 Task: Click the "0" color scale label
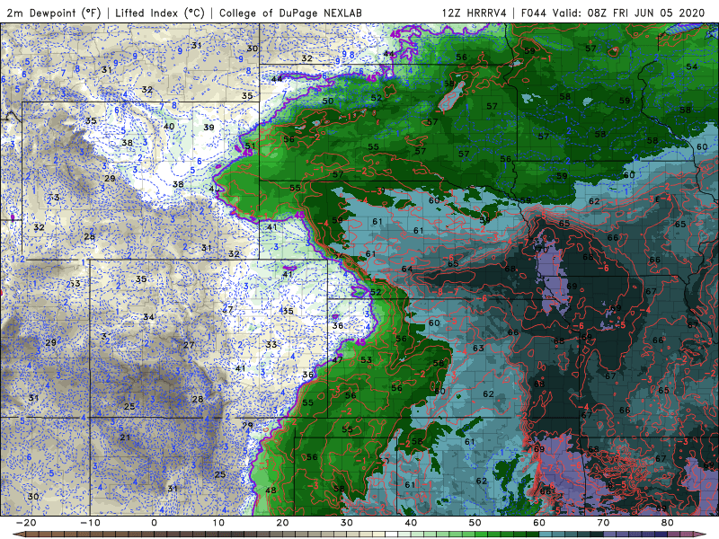pyautogui.click(x=154, y=523)
